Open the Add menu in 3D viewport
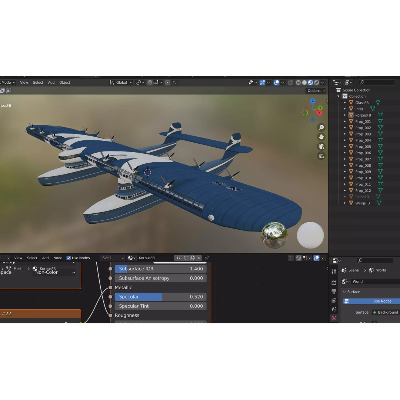Screen dimensions: 400x400 (51, 82)
